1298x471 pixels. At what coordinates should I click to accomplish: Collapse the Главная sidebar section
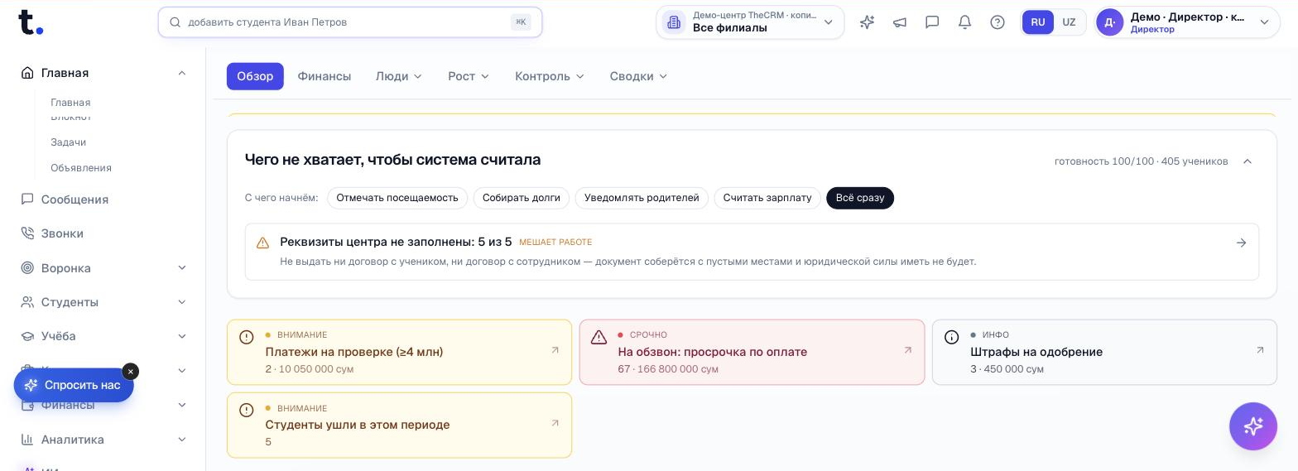coord(182,73)
